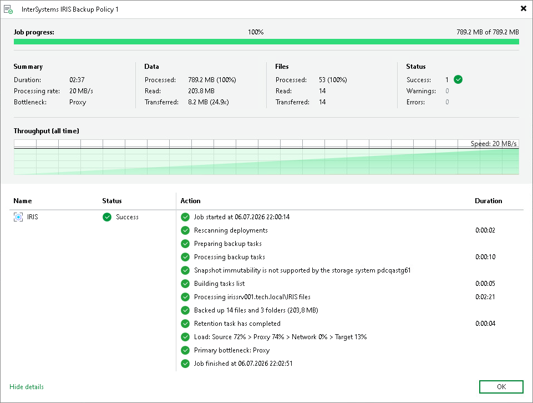Click the Errors count 0 in Status
The height and width of the screenshot is (403, 533).
[447, 102]
